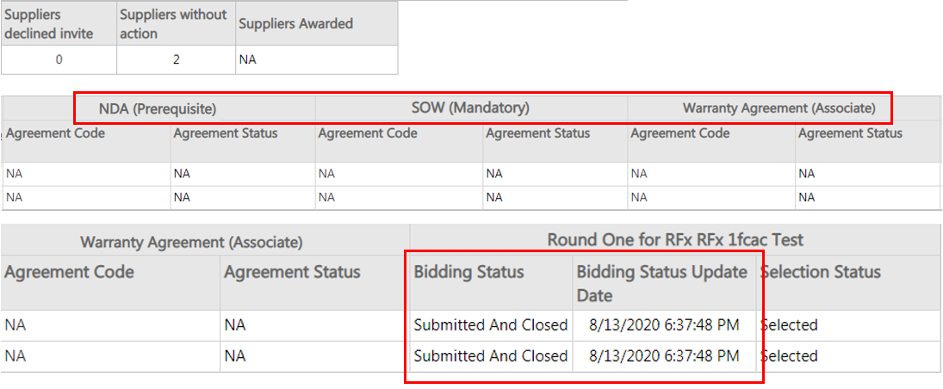
Task: Click the first row's bidding update date
Action: pos(664,325)
